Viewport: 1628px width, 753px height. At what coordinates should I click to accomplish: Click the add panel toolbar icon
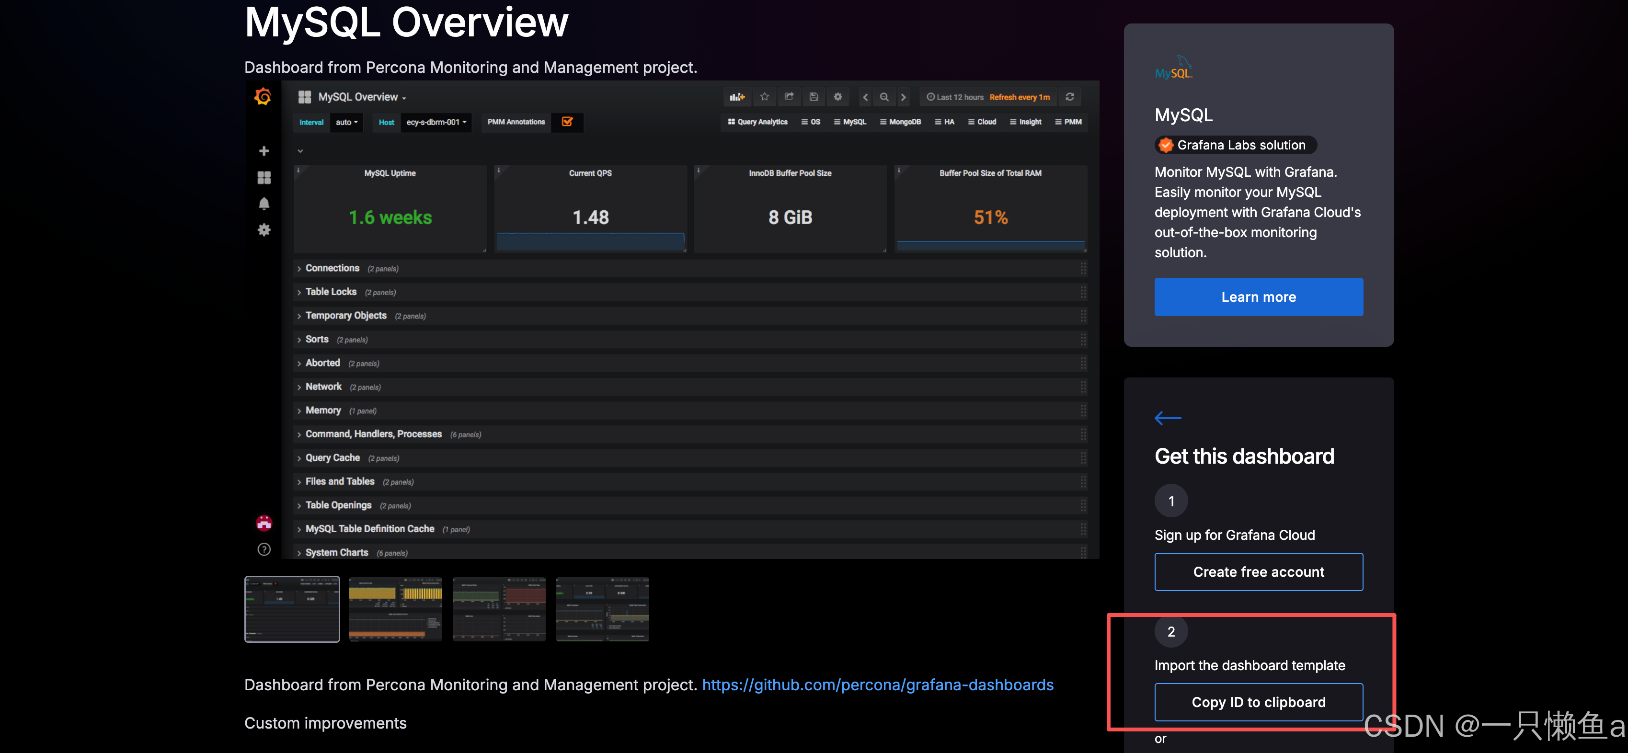(737, 97)
